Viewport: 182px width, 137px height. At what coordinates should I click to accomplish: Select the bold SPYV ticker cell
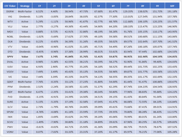[x=9, y=57]
